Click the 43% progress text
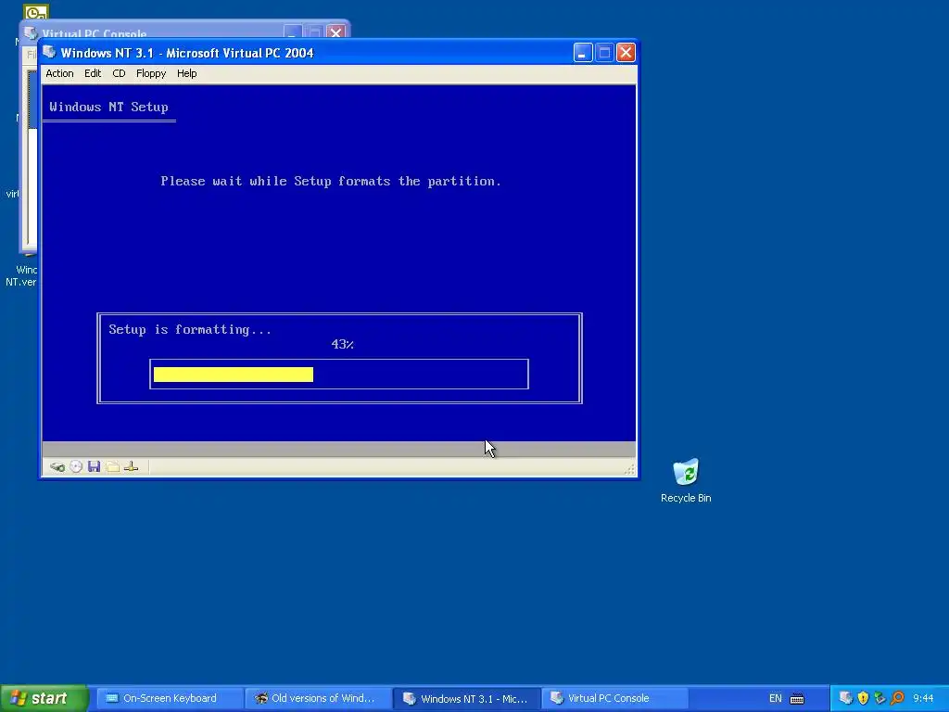Image resolution: width=949 pixels, height=712 pixels. click(343, 344)
